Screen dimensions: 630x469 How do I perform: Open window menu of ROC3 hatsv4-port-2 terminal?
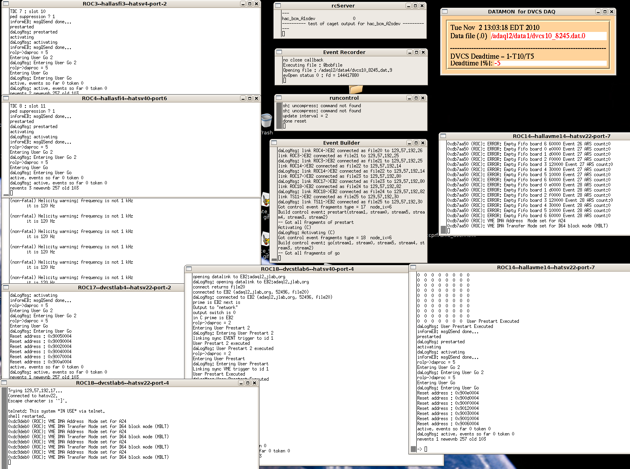(6, 4)
